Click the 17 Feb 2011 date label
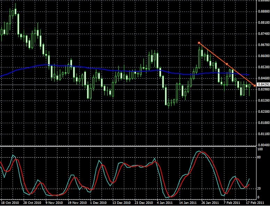This screenshot has width=270, height=206. 255,203
